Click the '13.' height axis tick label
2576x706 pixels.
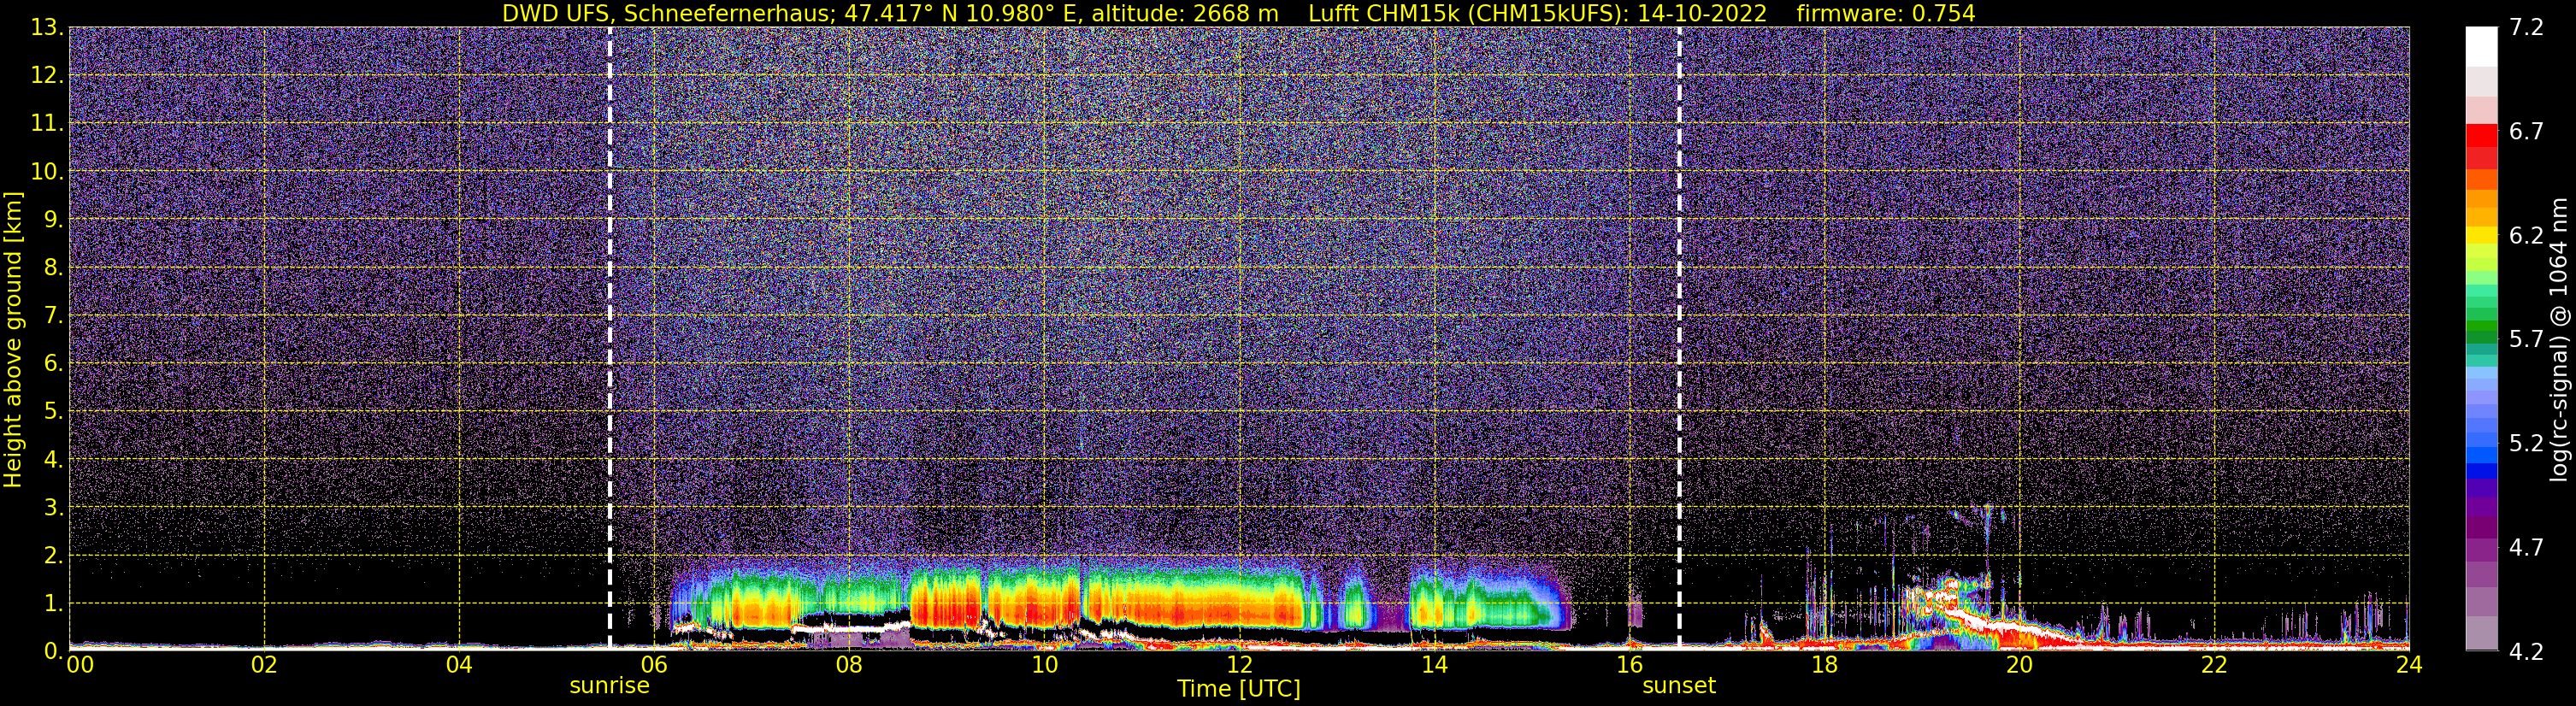point(47,28)
